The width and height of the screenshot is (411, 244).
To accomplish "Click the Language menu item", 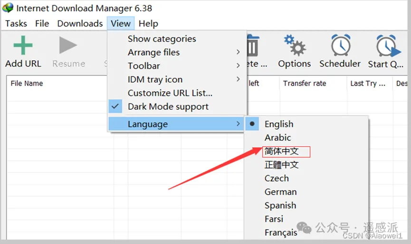I will [x=176, y=124].
